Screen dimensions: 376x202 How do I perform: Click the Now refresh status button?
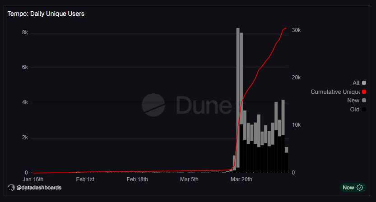pyautogui.click(x=353, y=188)
